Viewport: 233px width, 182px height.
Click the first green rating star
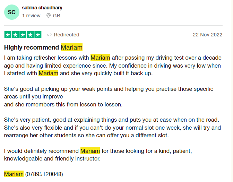[8, 35]
